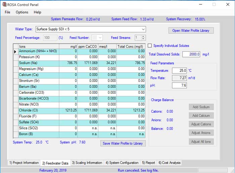
Task: Click the Carbonate (CO3) row label
Action: tap(39, 92)
